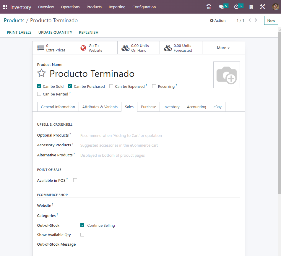Click the page vertical scrollbar
This screenshot has width=281, height=256.
pyautogui.click(x=279, y=112)
